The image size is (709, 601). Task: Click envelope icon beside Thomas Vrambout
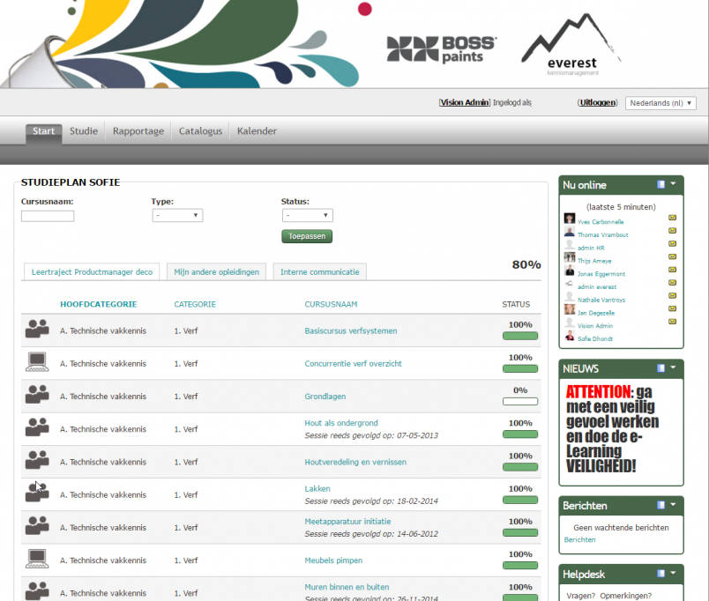[x=672, y=231]
